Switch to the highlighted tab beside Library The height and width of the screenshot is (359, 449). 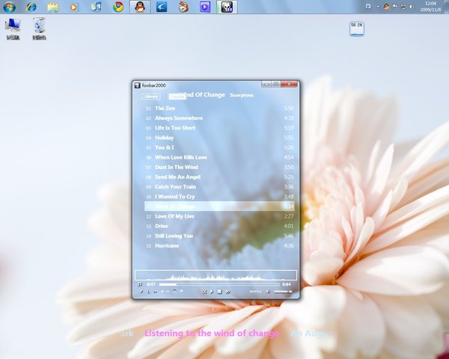pos(177,96)
